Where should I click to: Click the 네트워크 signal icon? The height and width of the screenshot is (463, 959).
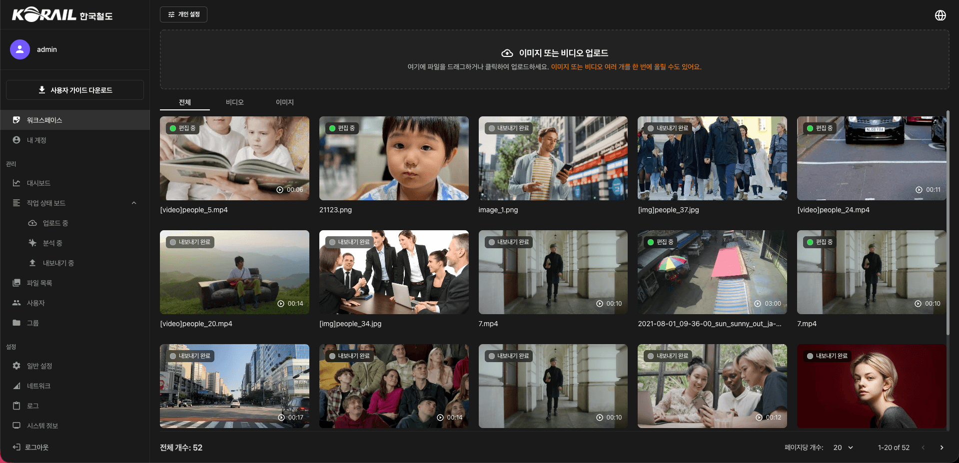coord(16,386)
